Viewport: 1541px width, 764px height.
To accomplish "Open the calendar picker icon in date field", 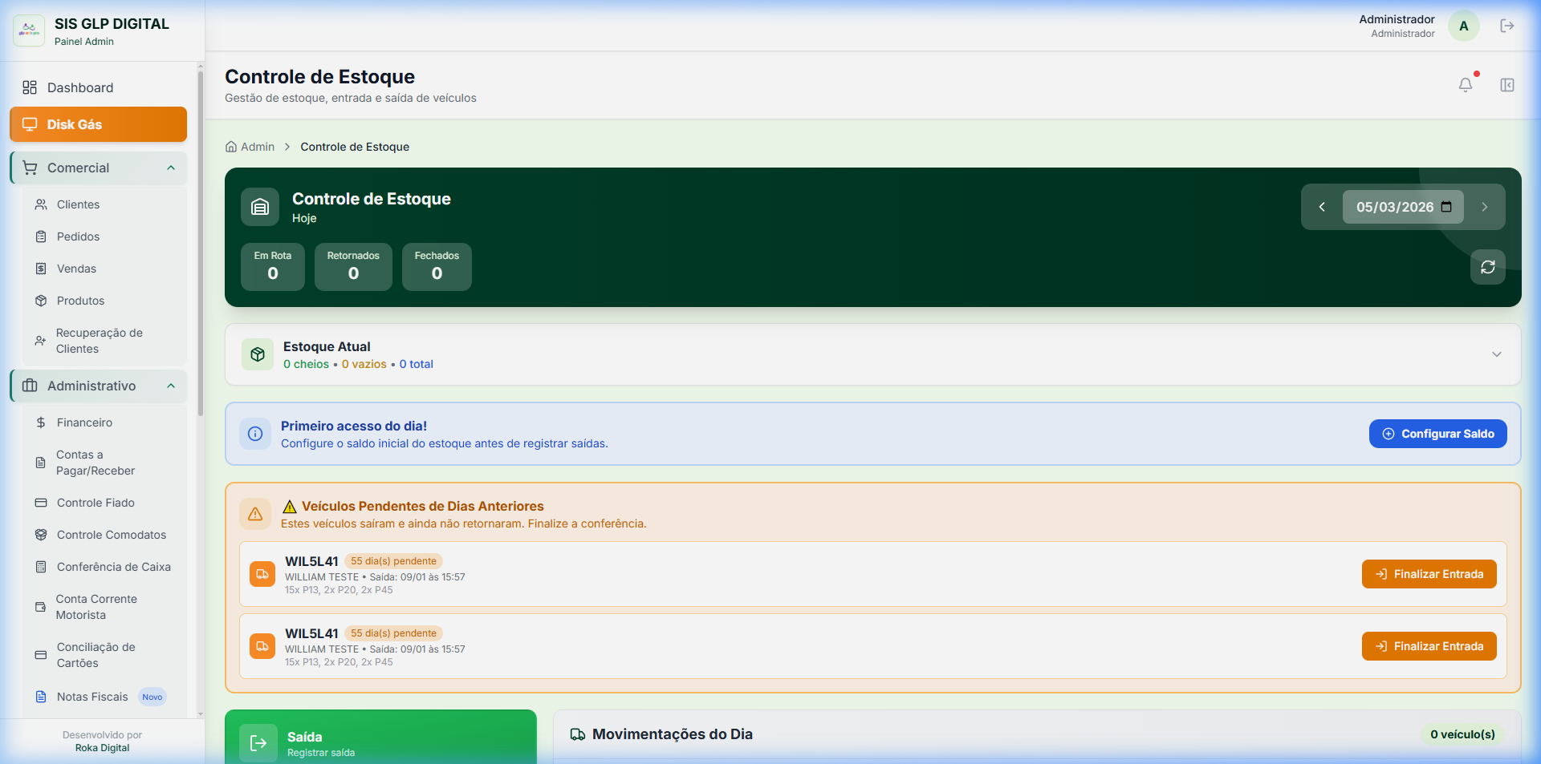I will point(1446,207).
